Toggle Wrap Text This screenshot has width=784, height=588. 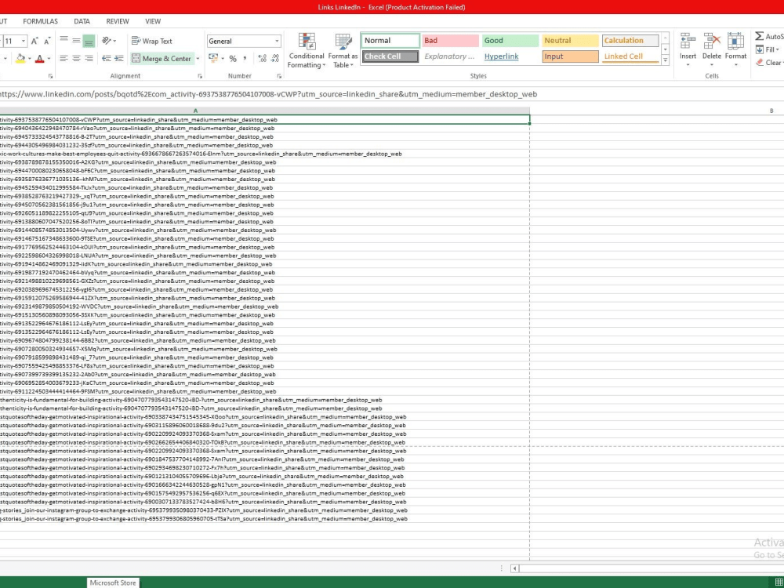tap(151, 41)
